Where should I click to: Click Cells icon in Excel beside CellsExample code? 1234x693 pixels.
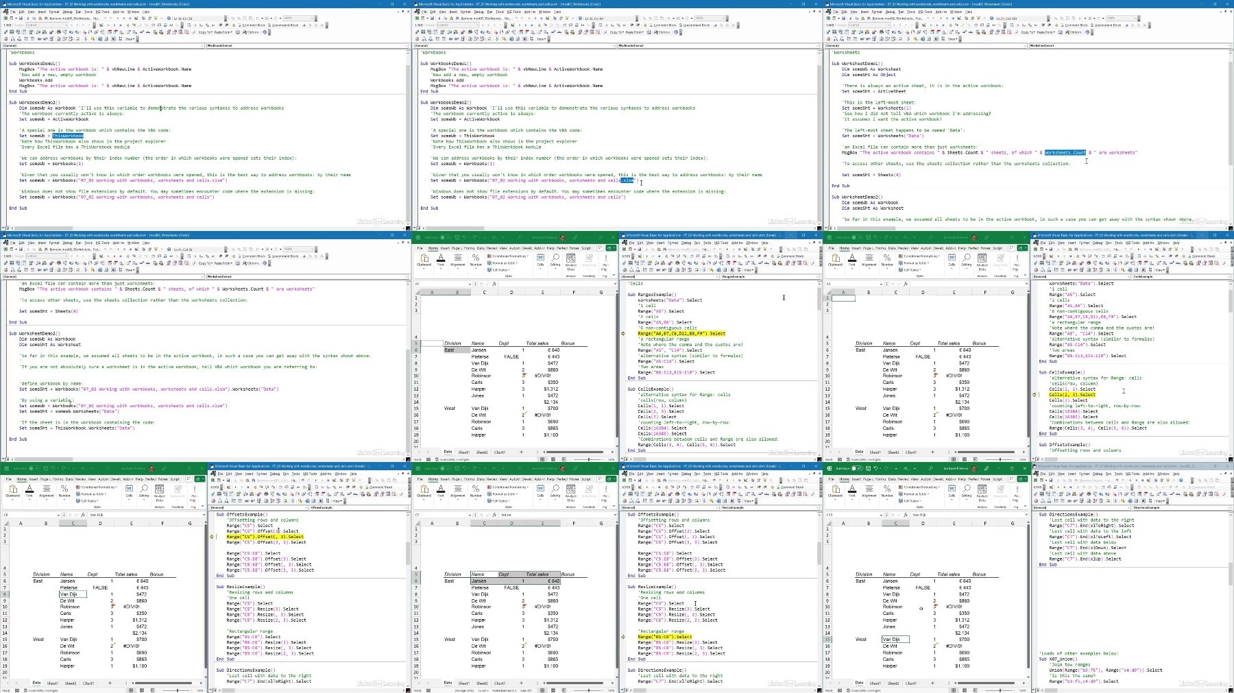tap(952, 258)
